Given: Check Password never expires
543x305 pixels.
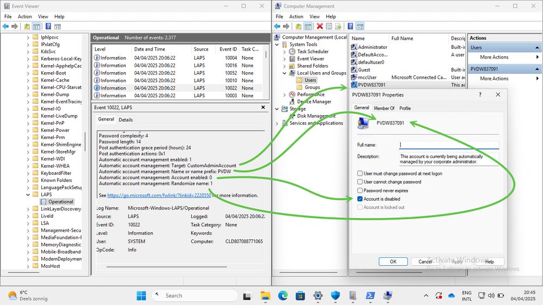Looking at the screenshot, I should [360, 190].
